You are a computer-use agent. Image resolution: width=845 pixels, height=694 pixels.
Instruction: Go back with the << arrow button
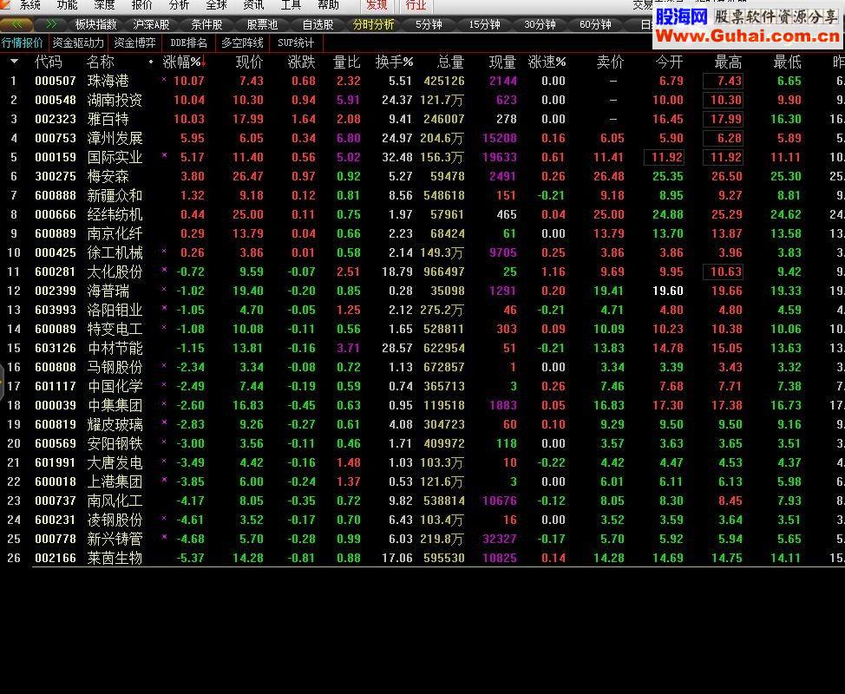tap(16, 24)
